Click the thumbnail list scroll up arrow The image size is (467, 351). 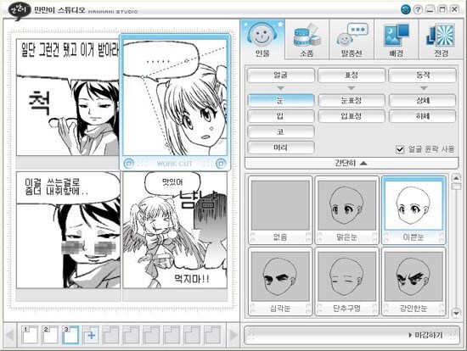pyautogui.click(x=456, y=178)
